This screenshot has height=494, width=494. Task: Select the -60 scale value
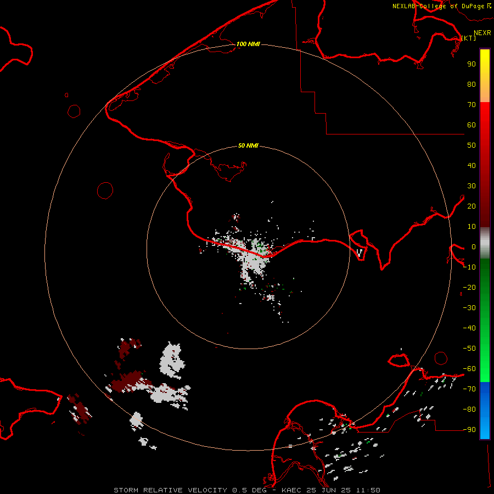click(469, 369)
